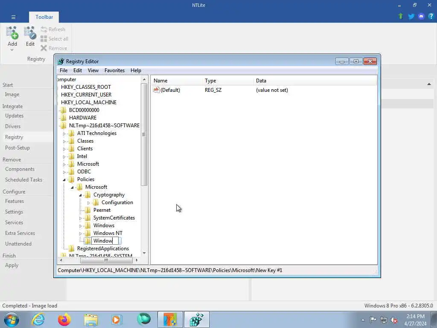Viewport: 437px width, 328px height.
Task: Switch to Registry Editor taskbar button
Action: [197, 319]
